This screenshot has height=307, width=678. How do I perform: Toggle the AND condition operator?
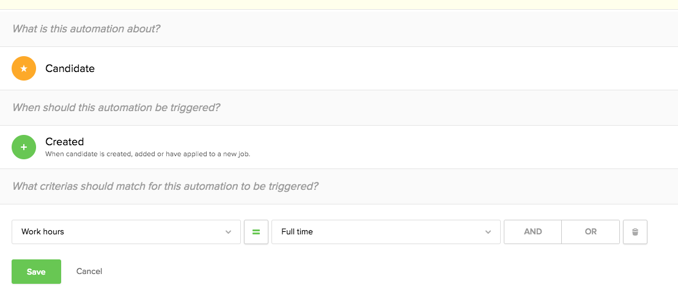532,232
